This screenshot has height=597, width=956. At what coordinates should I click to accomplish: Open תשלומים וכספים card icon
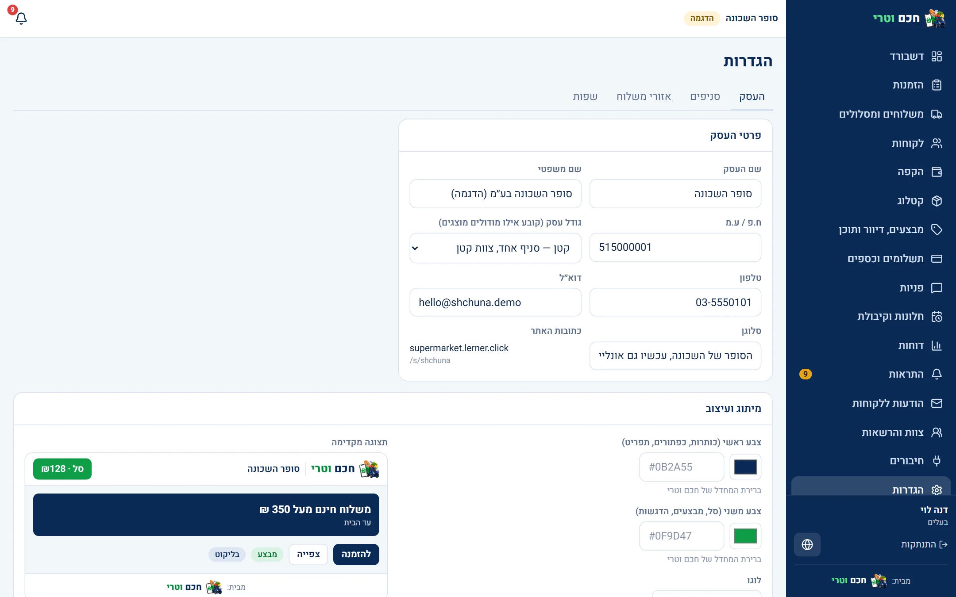click(937, 259)
